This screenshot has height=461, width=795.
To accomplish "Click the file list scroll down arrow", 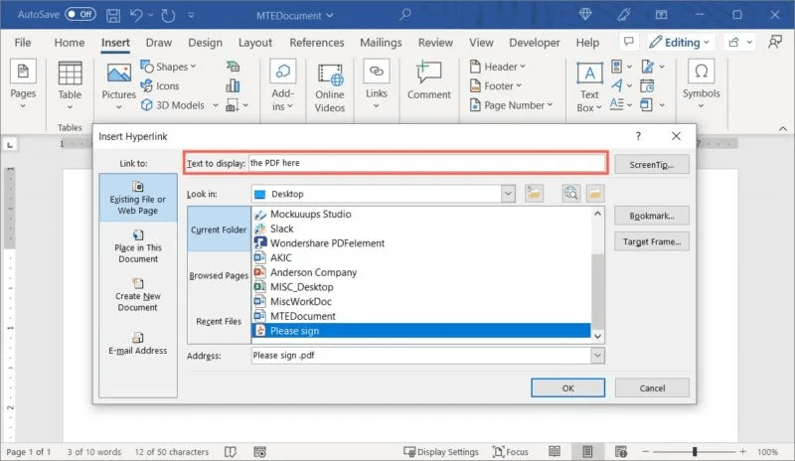I will click(x=598, y=336).
